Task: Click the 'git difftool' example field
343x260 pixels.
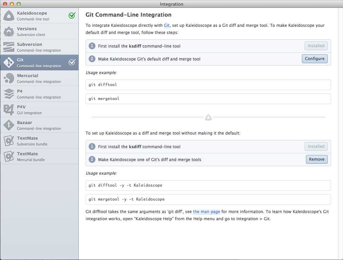Action: click(x=208, y=85)
